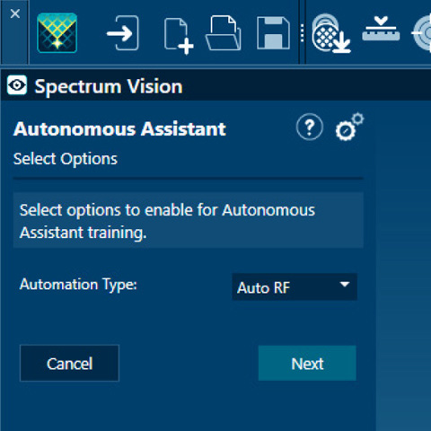Image resolution: width=431 pixels, height=431 pixels.
Task: Close the panel with the X button
Action: 15,13
